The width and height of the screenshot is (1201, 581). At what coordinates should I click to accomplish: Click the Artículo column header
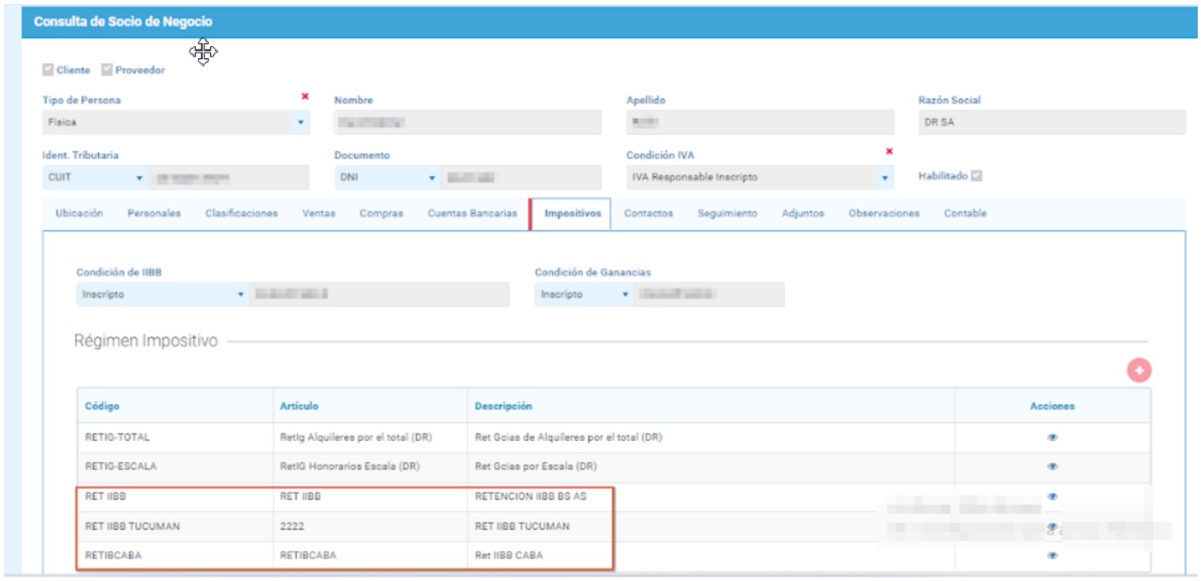(299, 406)
